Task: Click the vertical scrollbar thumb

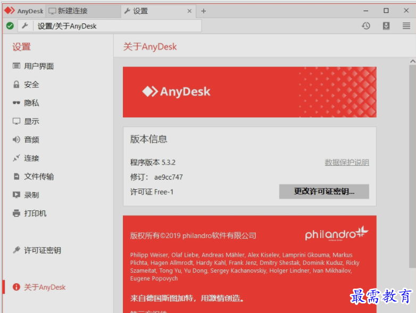Action: [x=413, y=166]
